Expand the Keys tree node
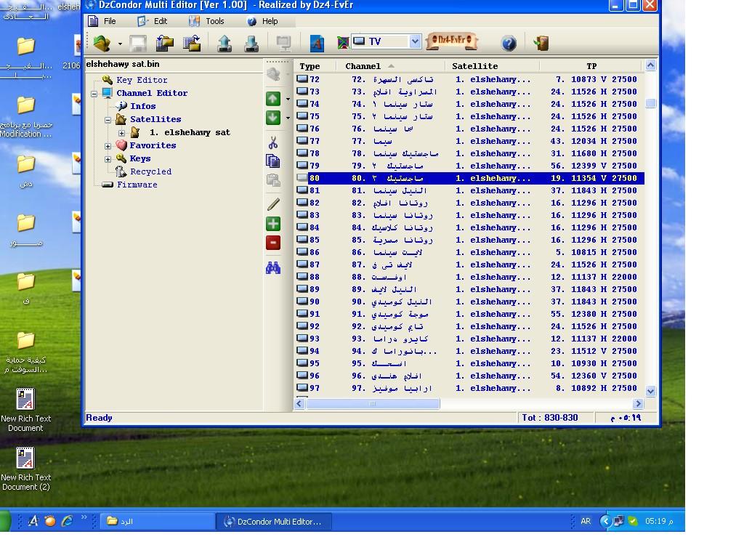 pyautogui.click(x=108, y=159)
